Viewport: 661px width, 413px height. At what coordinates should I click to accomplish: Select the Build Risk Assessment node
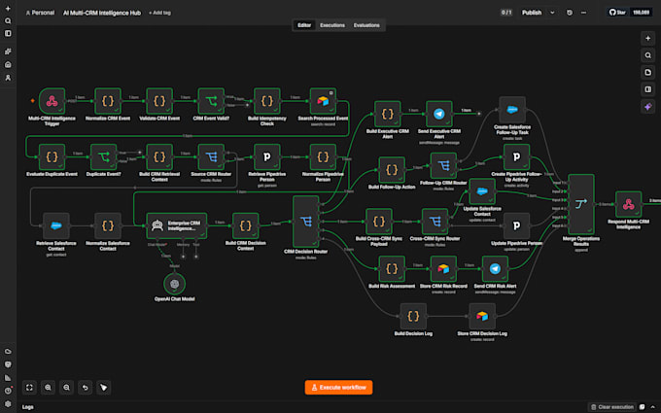coord(392,269)
